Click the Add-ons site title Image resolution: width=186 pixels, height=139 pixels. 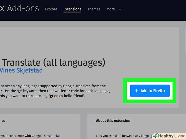pos(19,8)
